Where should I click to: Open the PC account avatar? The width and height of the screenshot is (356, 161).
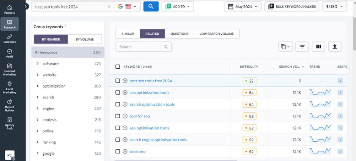click(10, 155)
